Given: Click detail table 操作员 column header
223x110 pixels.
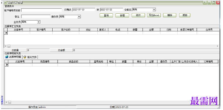Looking at the screenshot, I should tap(164, 62).
